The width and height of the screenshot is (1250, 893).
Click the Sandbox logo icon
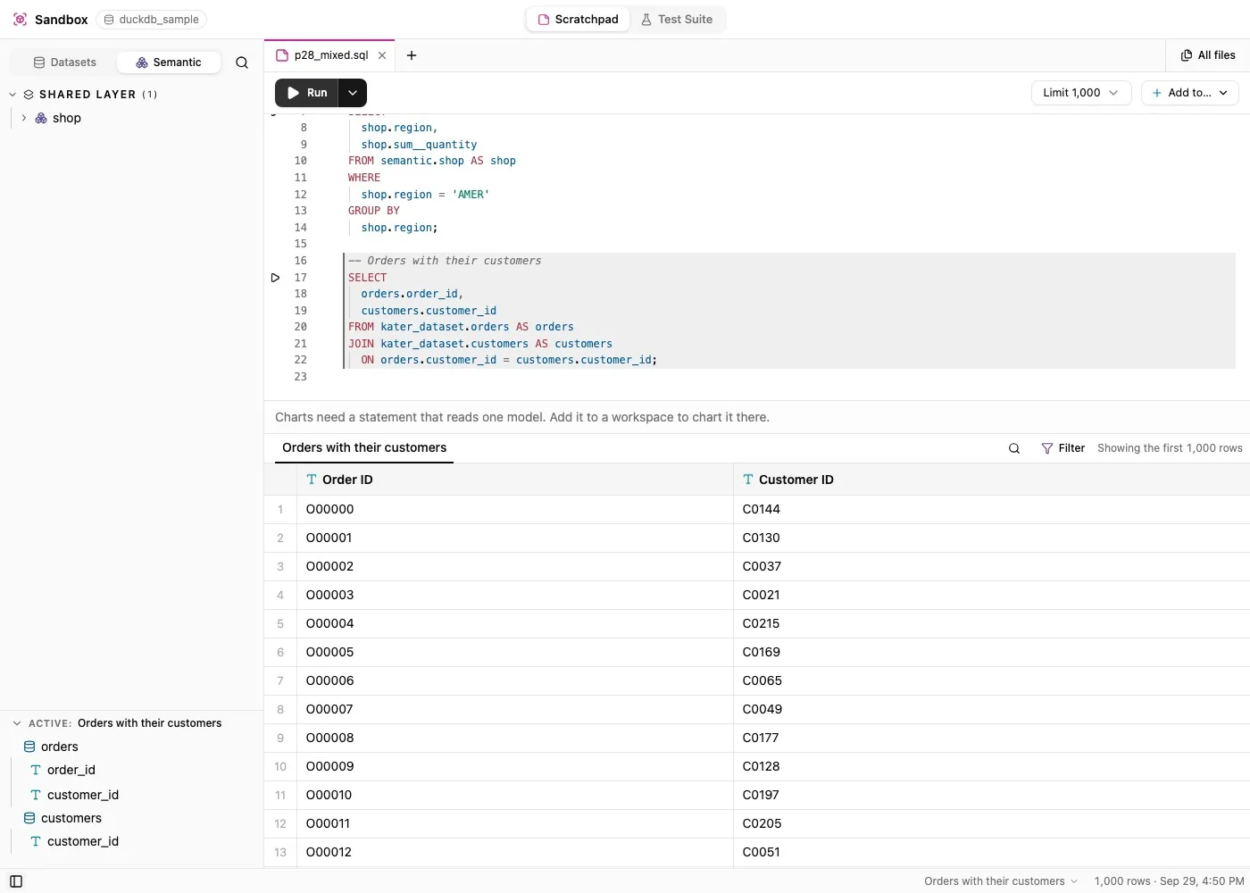coord(20,19)
